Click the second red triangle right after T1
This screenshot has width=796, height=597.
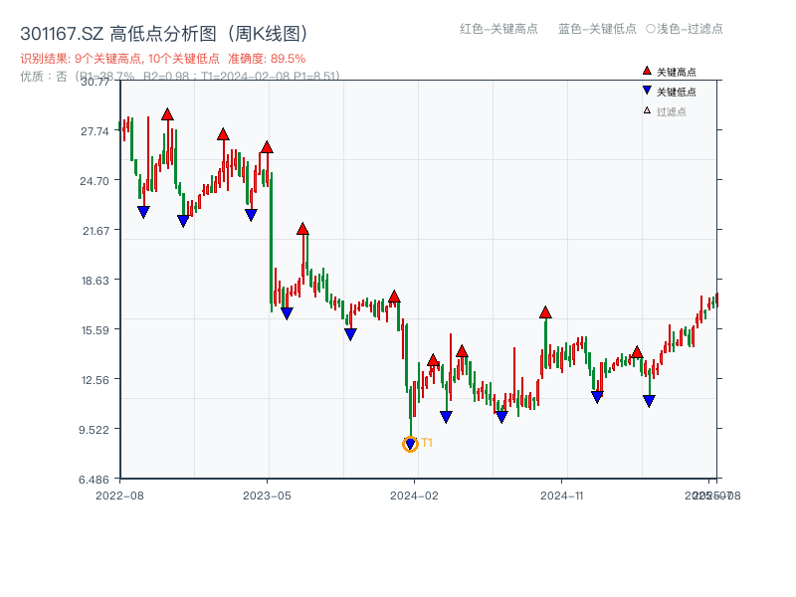[462, 351]
